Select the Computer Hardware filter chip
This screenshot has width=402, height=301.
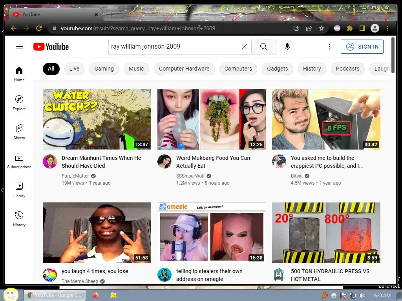click(x=184, y=69)
